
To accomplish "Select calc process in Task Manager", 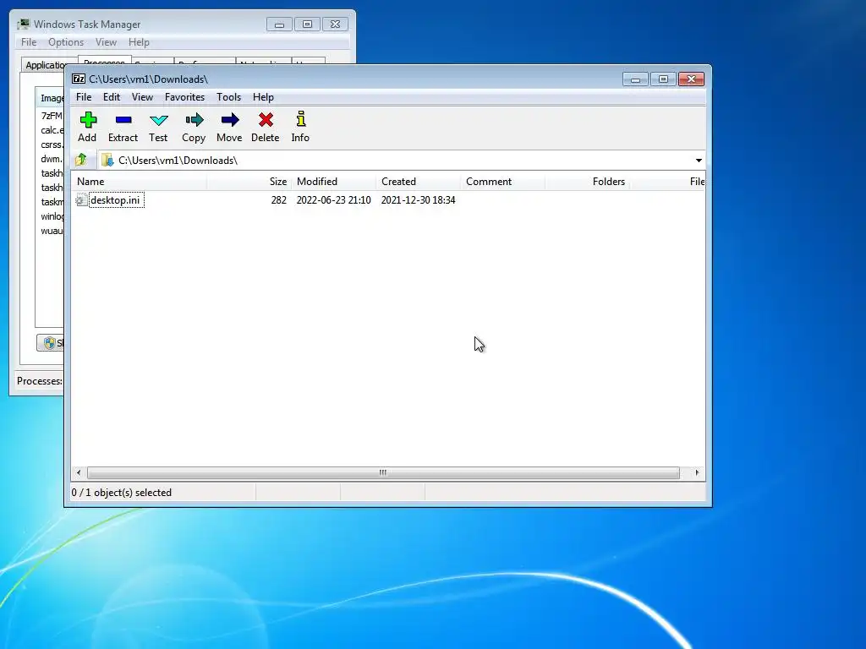I will click(x=52, y=130).
